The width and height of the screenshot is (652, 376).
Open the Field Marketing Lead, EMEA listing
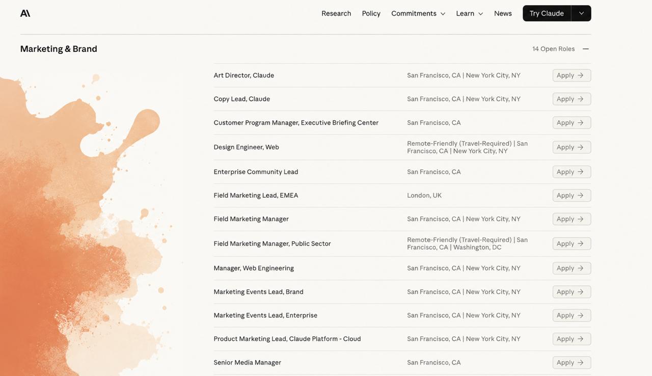(x=256, y=195)
